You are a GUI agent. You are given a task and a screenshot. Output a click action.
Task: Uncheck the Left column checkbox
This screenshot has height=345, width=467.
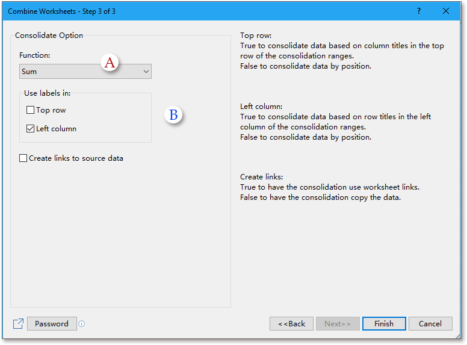pos(31,129)
